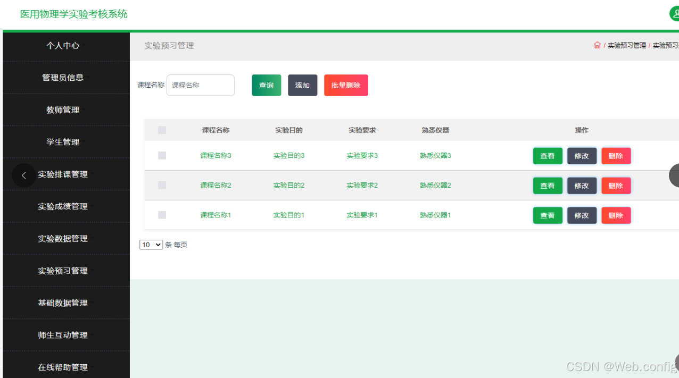Click the 批量删除 batch delete button
Image resolution: width=679 pixels, height=378 pixels.
coord(346,85)
